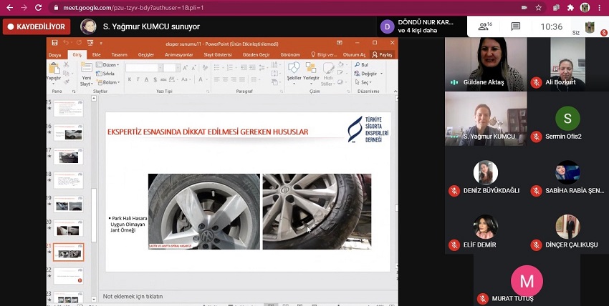Open the Değiştir replace dropdown
Image resolution: width=609 pixels, height=306 pixels.
tap(370, 74)
